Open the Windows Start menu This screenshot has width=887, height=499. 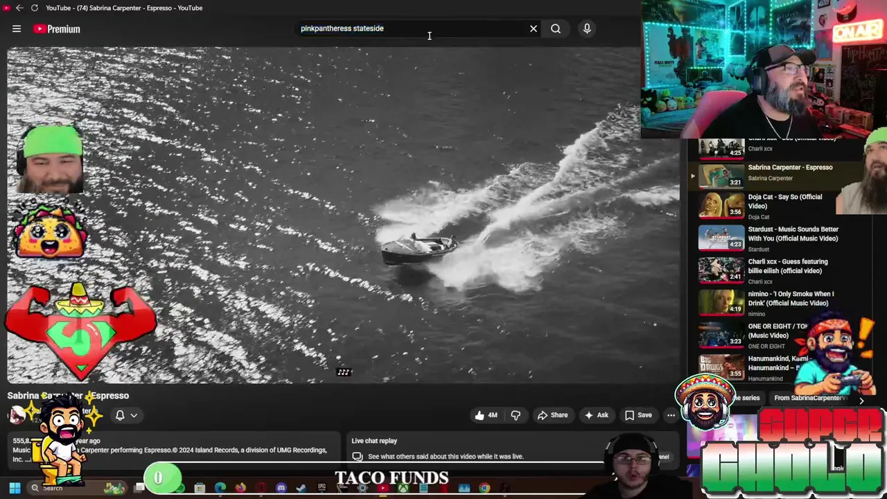point(15,488)
